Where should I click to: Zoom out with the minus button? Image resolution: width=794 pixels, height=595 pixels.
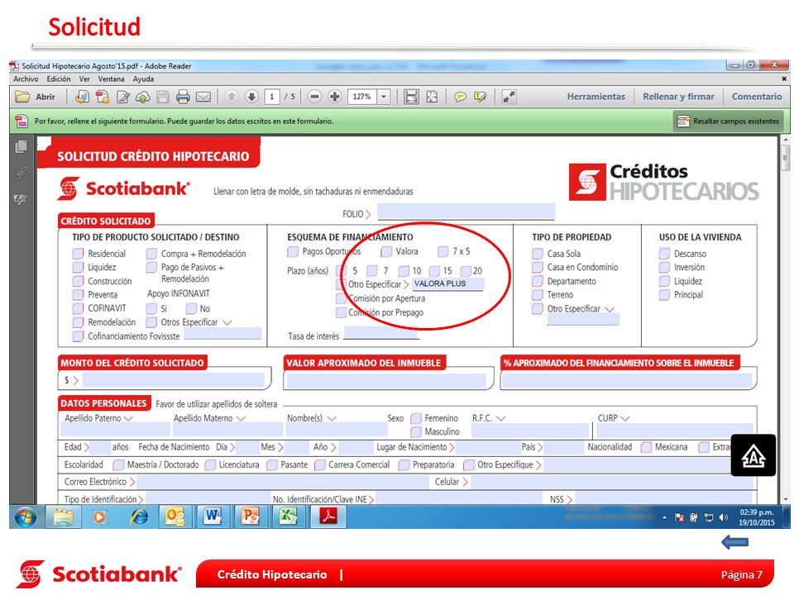[x=314, y=96]
